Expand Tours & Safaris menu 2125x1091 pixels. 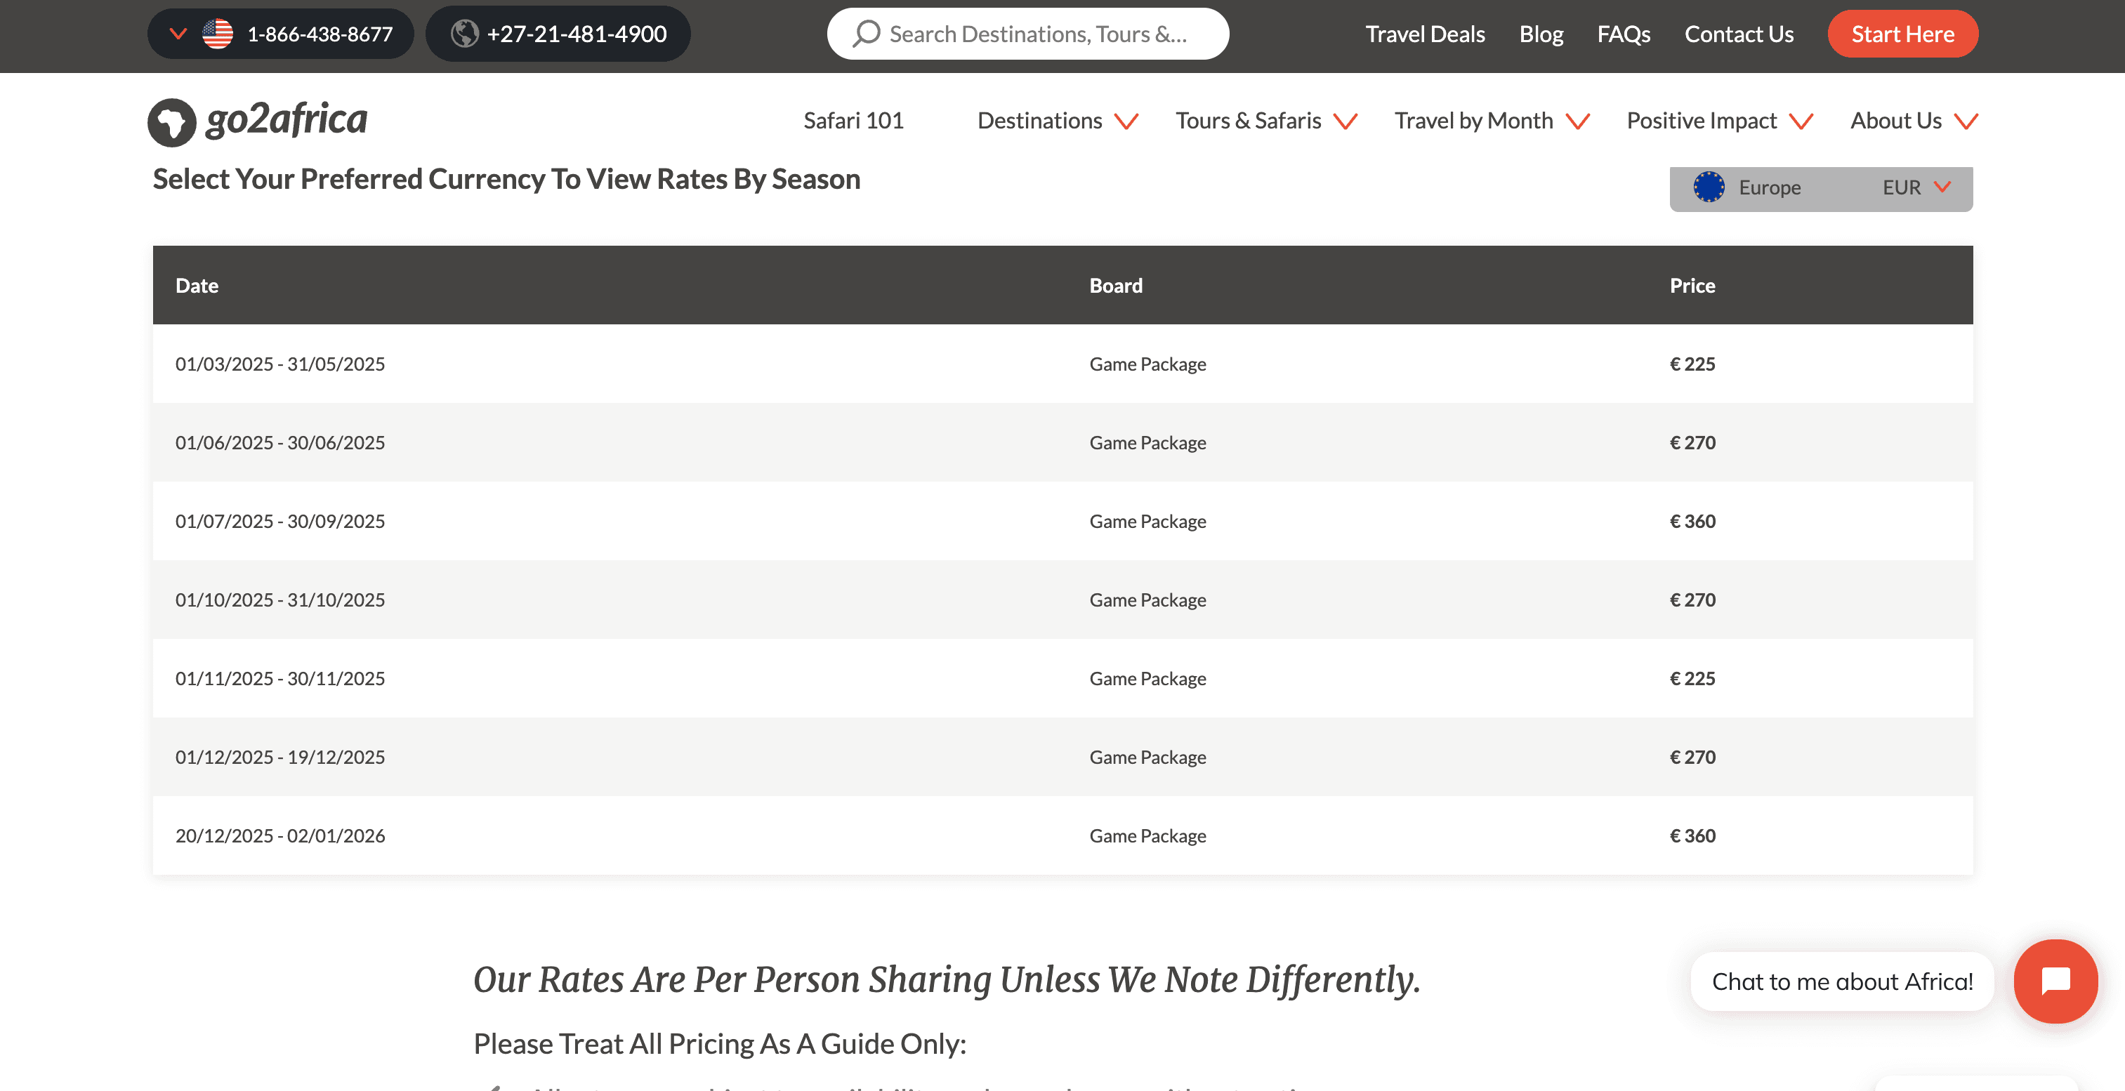(x=1265, y=121)
